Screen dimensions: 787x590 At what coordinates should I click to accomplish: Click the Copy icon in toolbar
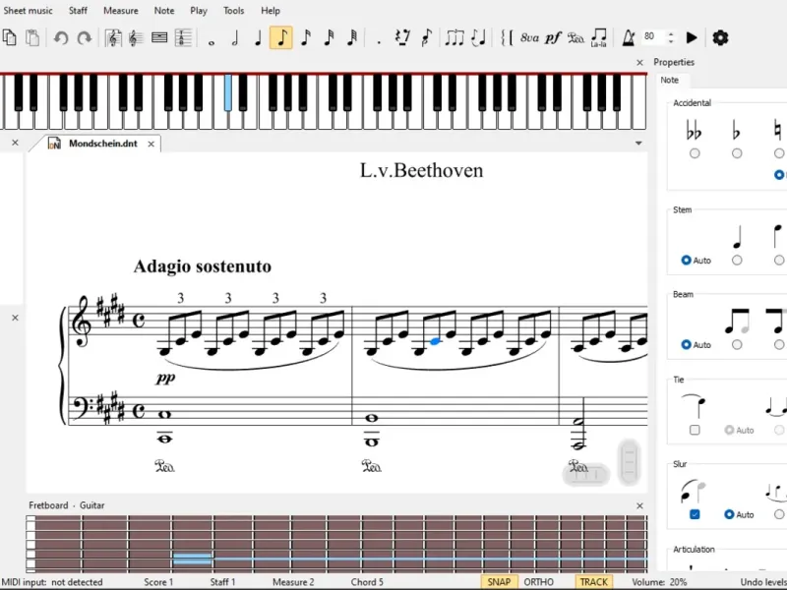point(10,38)
